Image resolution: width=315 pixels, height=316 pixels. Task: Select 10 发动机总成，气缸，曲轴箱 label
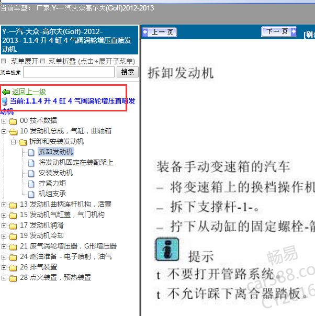click(x=66, y=131)
